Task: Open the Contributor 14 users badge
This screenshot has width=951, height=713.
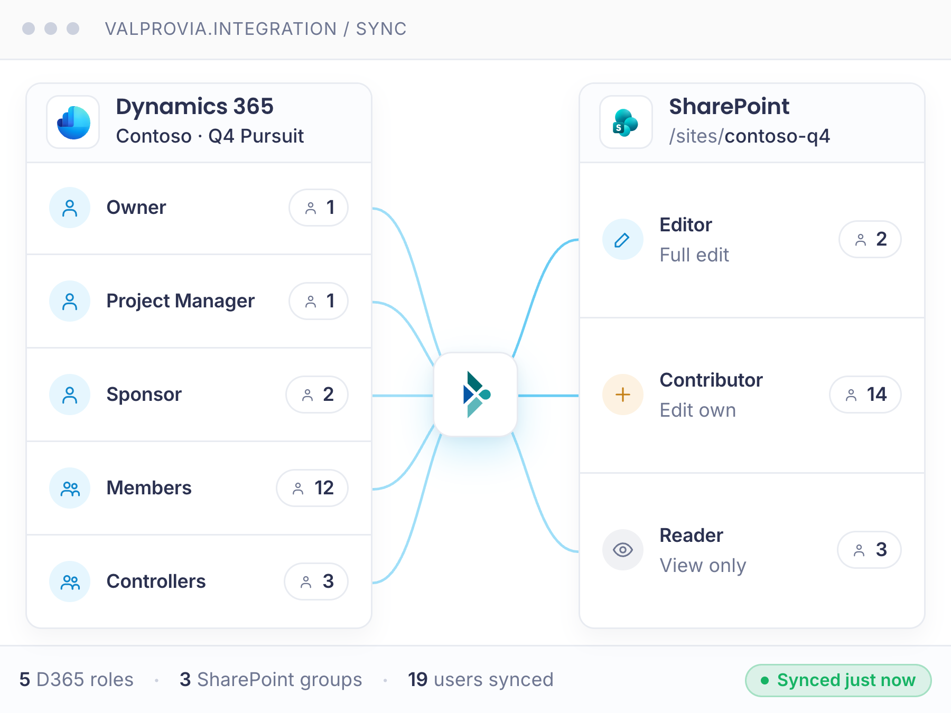Action: [x=865, y=395]
